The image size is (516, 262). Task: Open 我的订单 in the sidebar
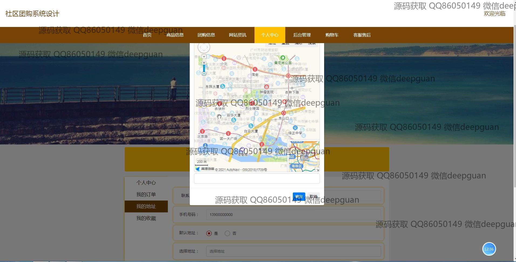click(146, 195)
